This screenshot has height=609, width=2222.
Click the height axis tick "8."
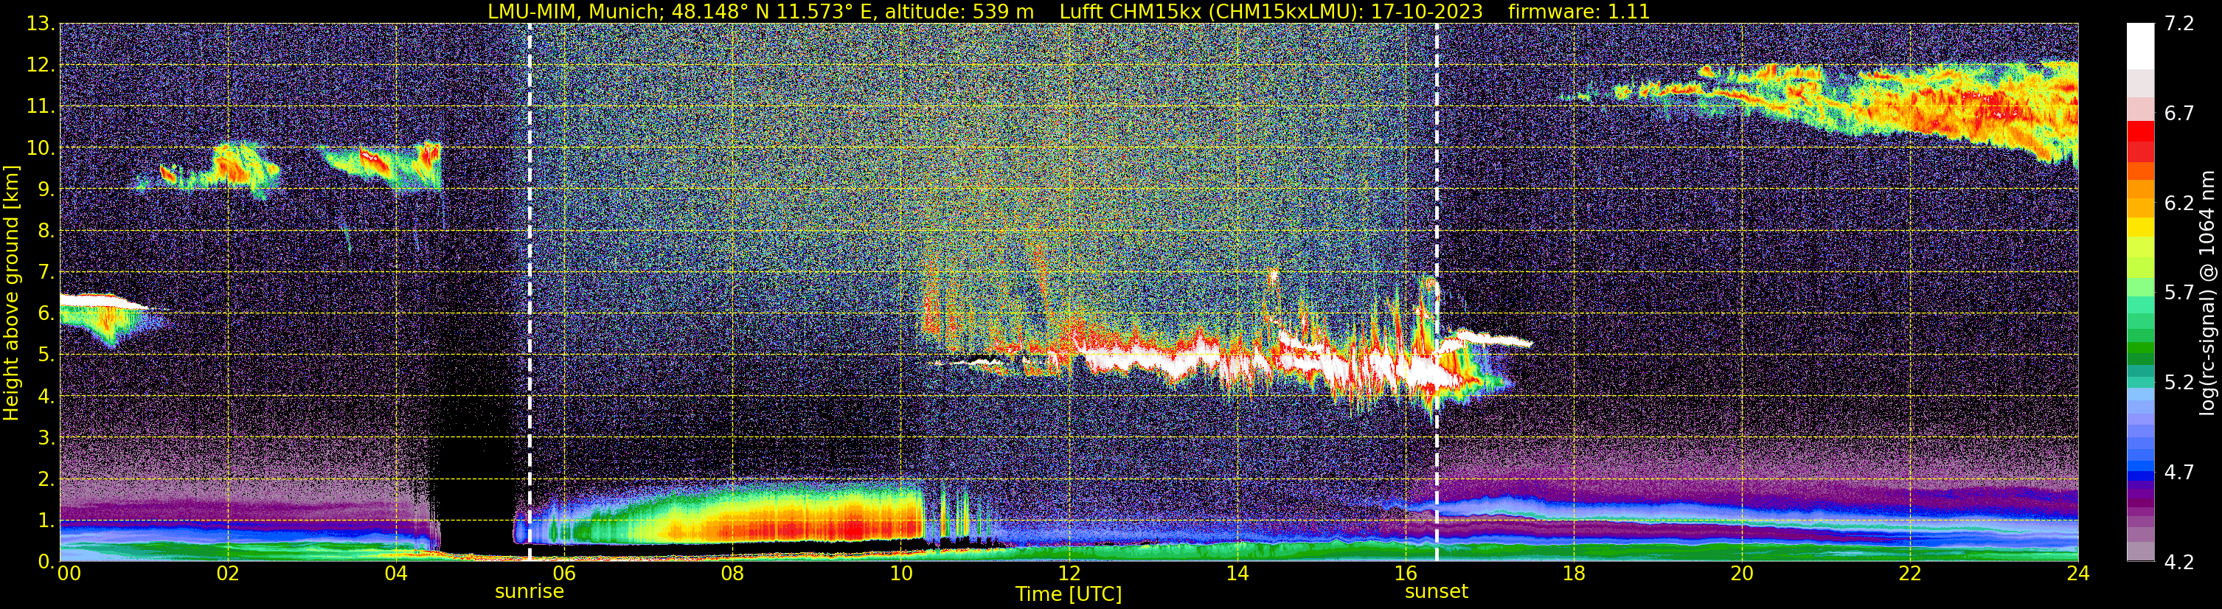[46, 232]
